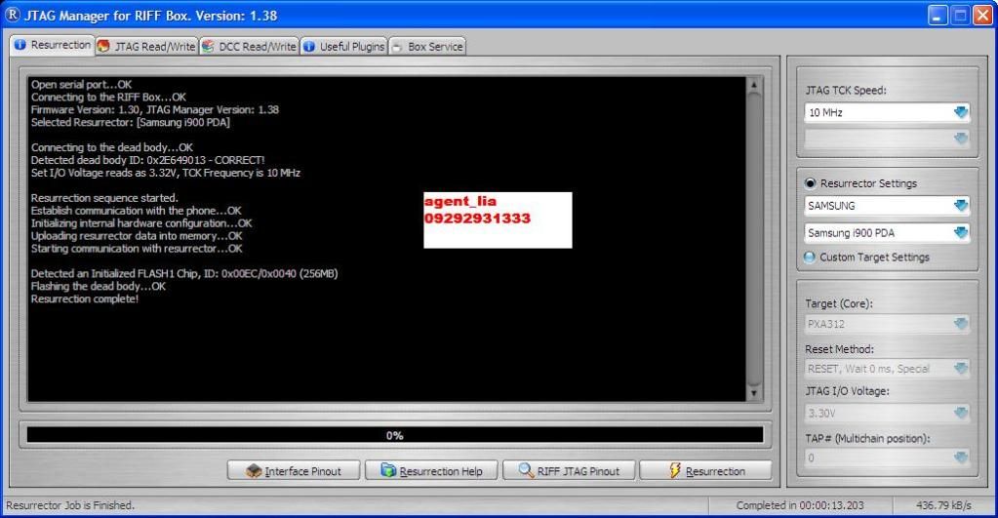This screenshot has width=998, height=518.
Task: Click the Resurrection start button
Action: [705, 471]
